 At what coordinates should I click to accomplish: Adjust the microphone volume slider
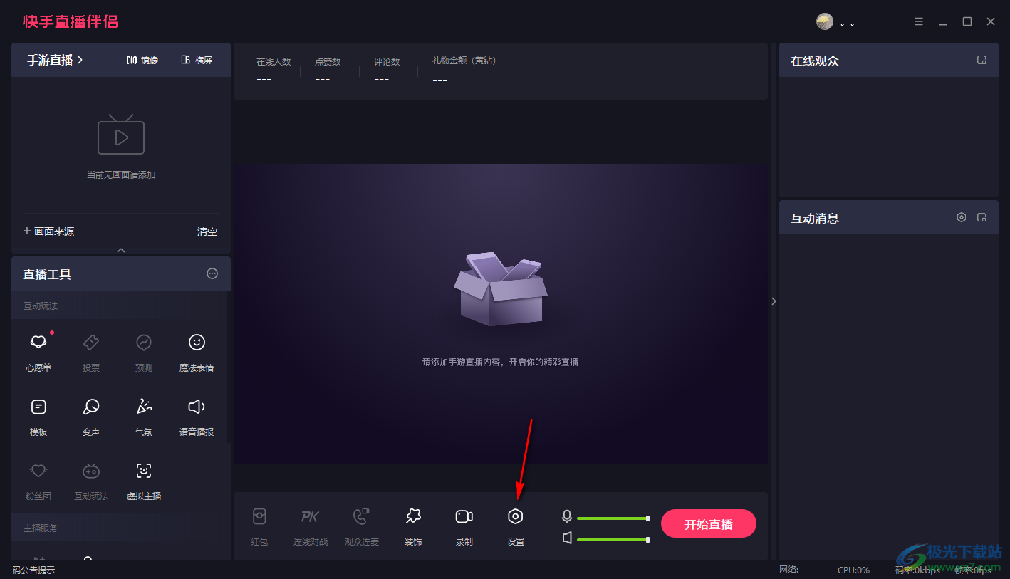coord(613,518)
